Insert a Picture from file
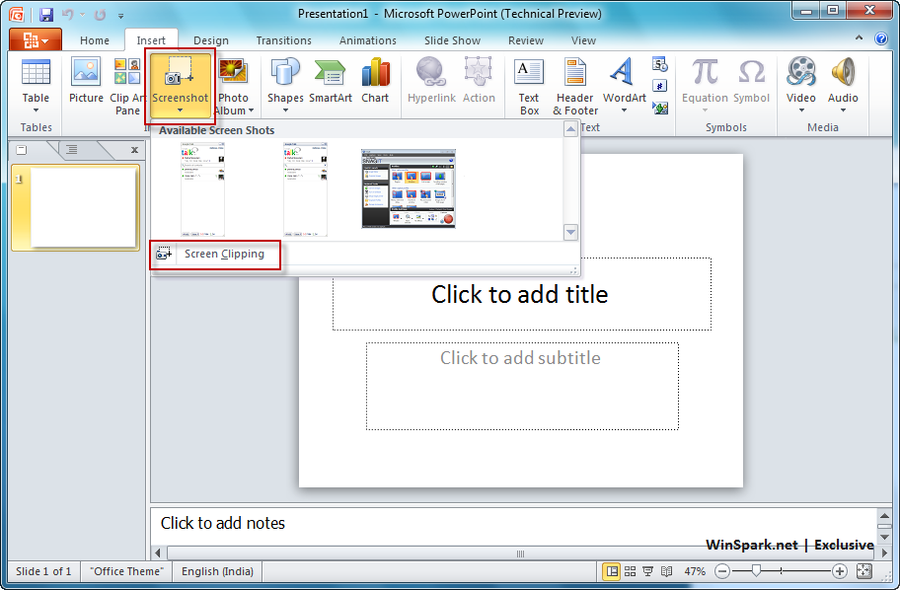Image resolution: width=900 pixels, height=590 pixels. [x=86, y=81]
